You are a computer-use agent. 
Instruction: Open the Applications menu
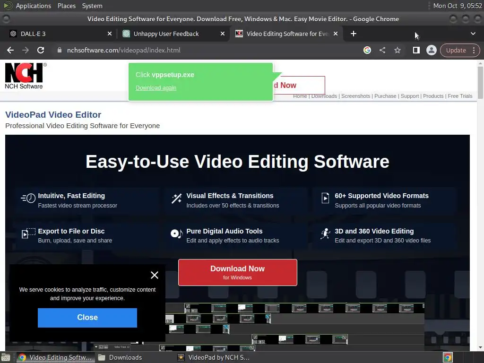(34, 6)
